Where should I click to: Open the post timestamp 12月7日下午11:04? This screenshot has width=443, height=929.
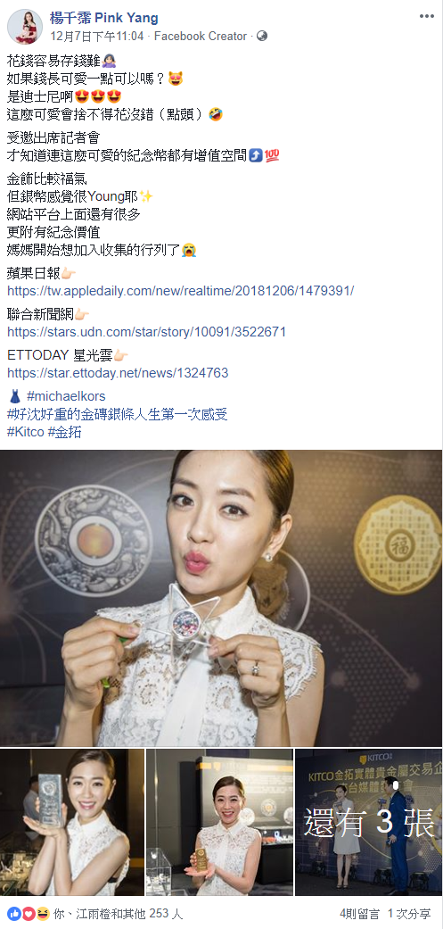pyautogui.click(x=97, y=36)
